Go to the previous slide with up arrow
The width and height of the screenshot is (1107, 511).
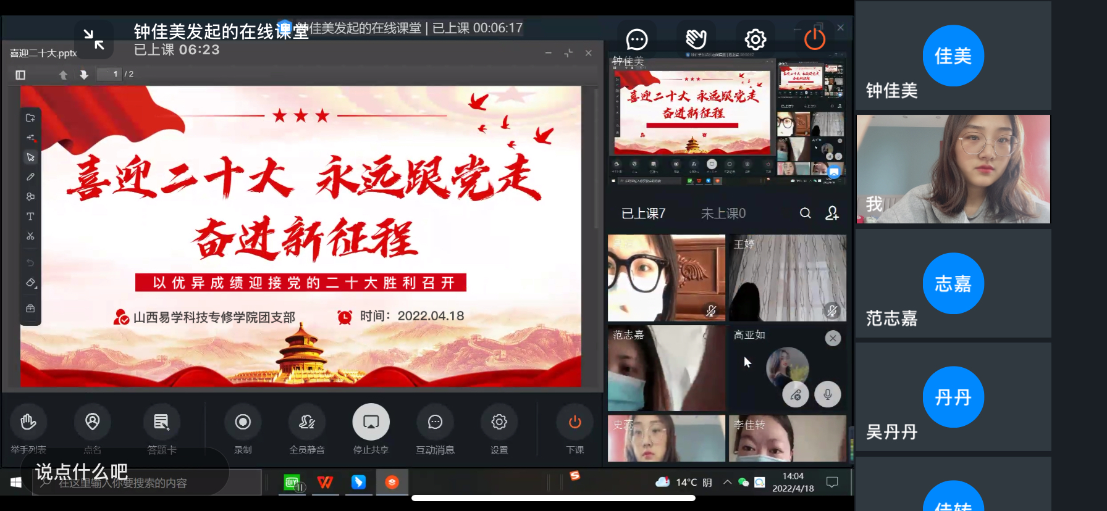point(63,75)
